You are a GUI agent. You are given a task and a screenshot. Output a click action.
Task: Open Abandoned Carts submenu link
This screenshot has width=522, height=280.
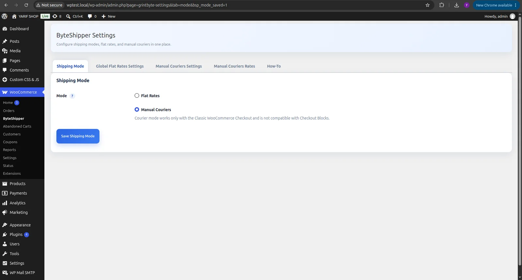coord(17,126)
